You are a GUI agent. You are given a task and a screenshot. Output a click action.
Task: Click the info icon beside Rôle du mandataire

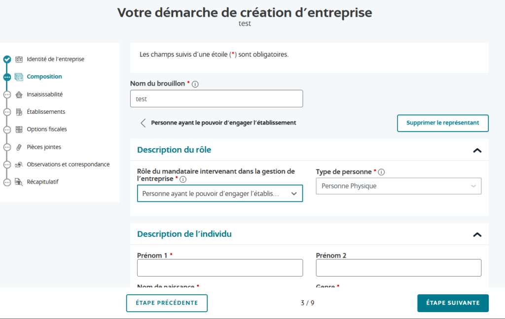pos(183,179)
